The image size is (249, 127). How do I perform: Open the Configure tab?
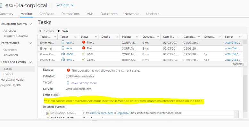coord(47,14)
